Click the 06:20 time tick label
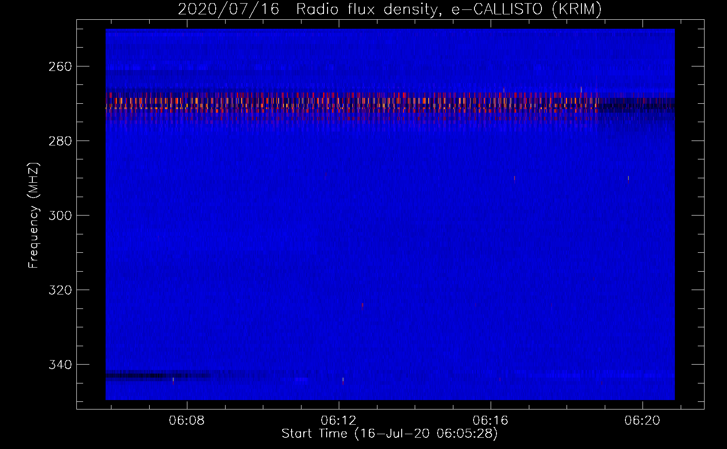Image resolution: width=727 pixels, height=449 pixels. click(643, 420)
